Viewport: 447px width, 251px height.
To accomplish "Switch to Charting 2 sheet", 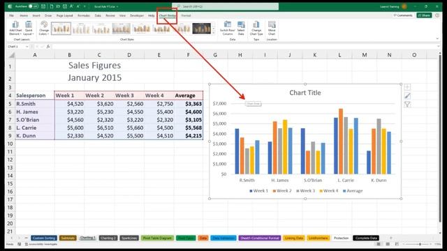I will (108, 238).
